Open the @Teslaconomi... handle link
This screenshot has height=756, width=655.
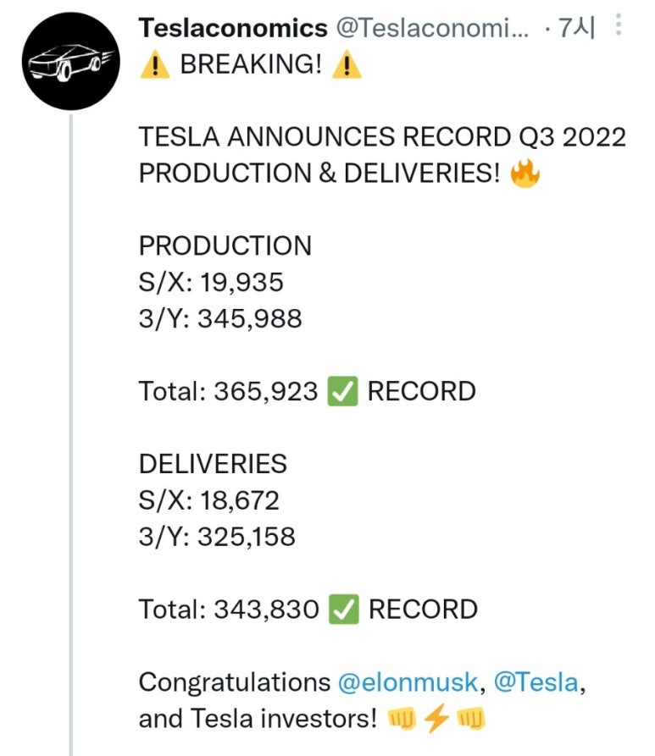click(x=432, y=27)
